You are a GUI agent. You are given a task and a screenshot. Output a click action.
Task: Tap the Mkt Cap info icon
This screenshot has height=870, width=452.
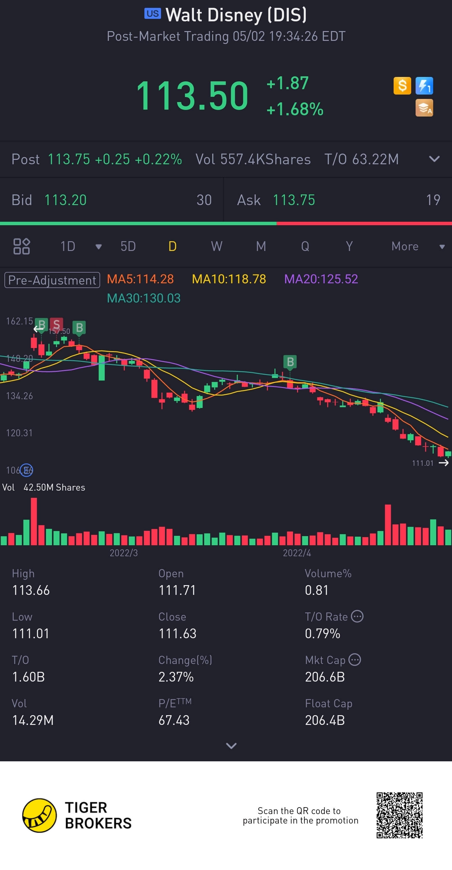354,659
